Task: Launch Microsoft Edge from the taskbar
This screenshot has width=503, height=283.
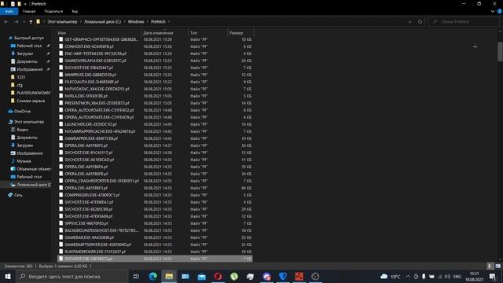Action: (x=152, y=276)
